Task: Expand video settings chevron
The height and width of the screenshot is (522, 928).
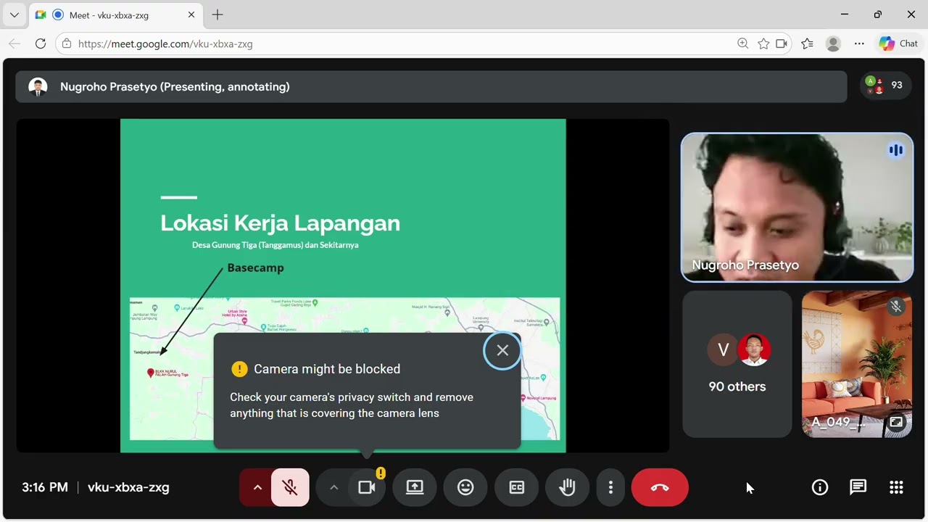Action: click(333, 487)
